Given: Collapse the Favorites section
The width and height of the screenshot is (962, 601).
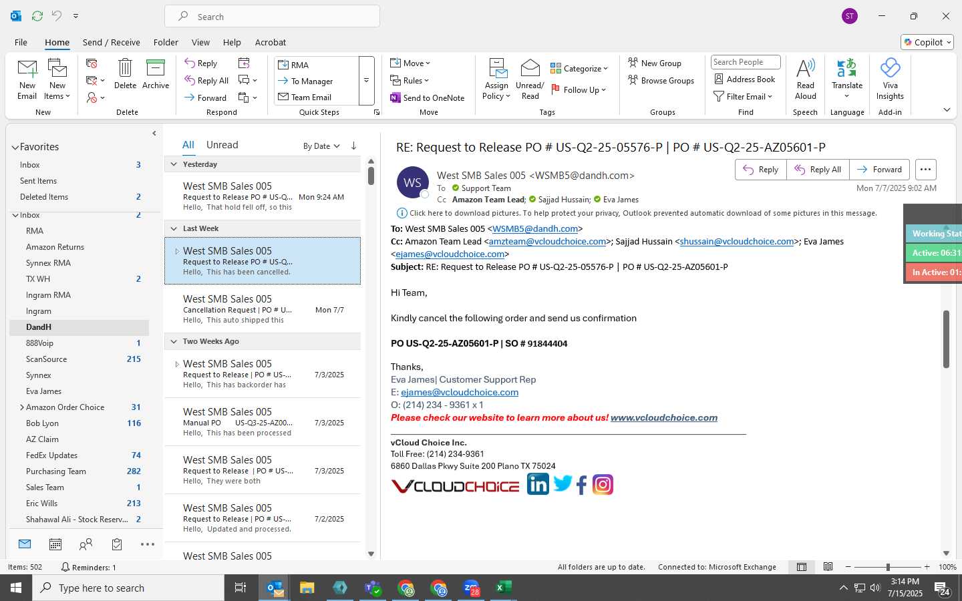Looking at the screenshot, I should pos(15,148).
